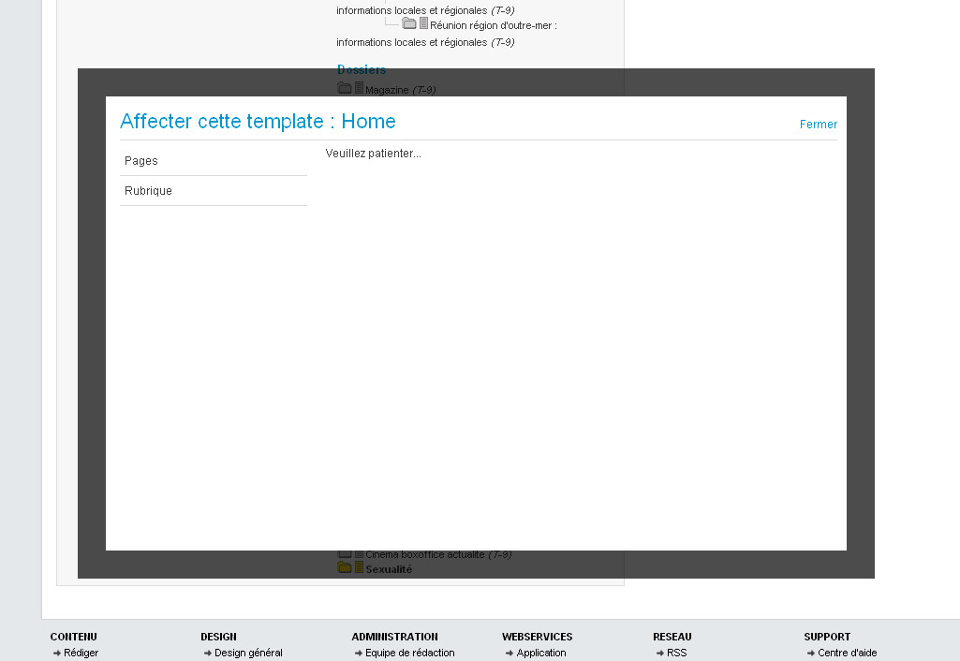960x661 pixels.
Task: Open Centre d'aide under Support
Action: 847,653
